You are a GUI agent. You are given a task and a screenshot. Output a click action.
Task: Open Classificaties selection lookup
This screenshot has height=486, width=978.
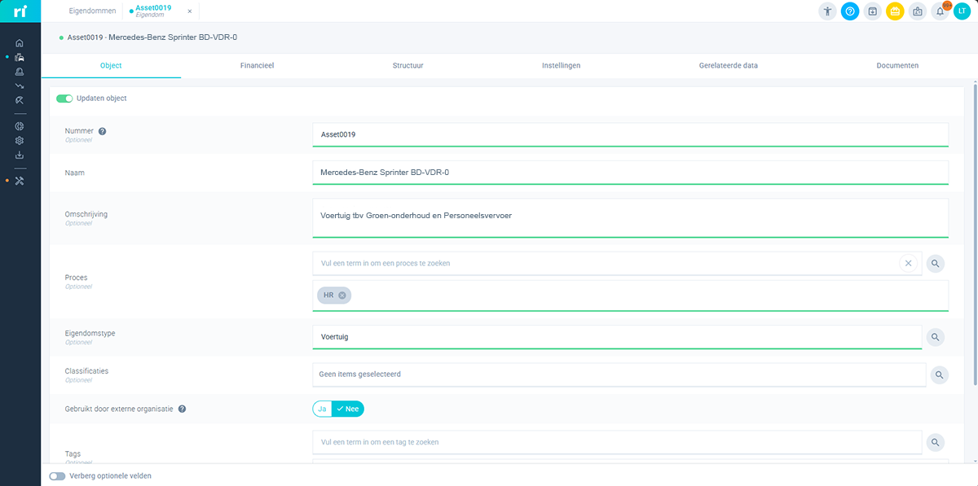pos(939,374)
